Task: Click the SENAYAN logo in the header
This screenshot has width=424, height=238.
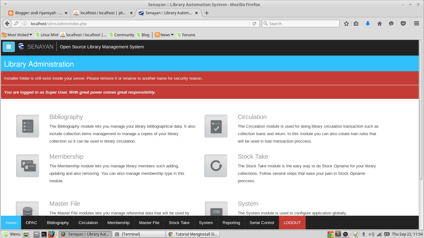Action: pyautogui.click(x=21, y=46)
